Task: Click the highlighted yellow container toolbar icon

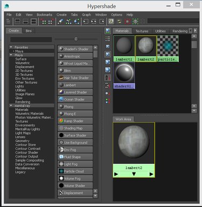Action: [111, 22]
